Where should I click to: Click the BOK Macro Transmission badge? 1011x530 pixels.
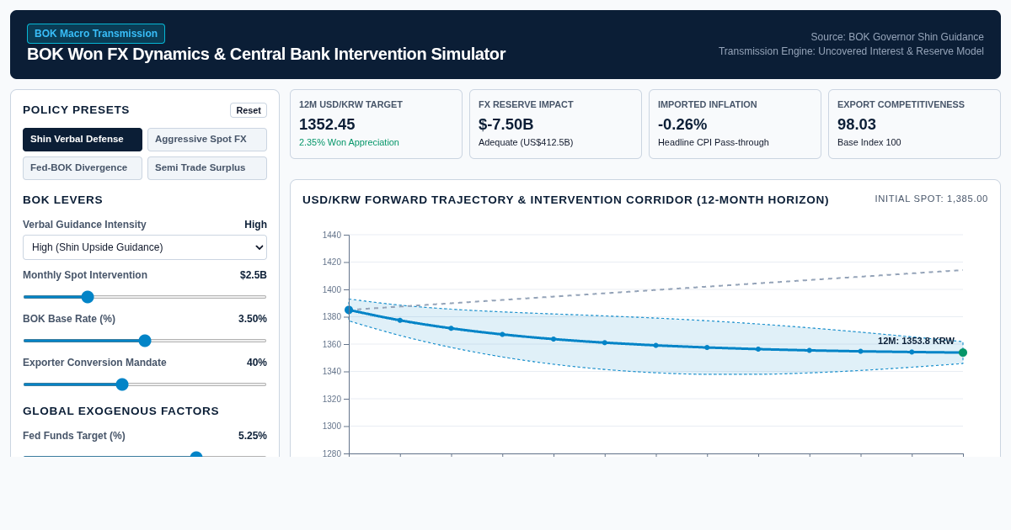[96, 34]
